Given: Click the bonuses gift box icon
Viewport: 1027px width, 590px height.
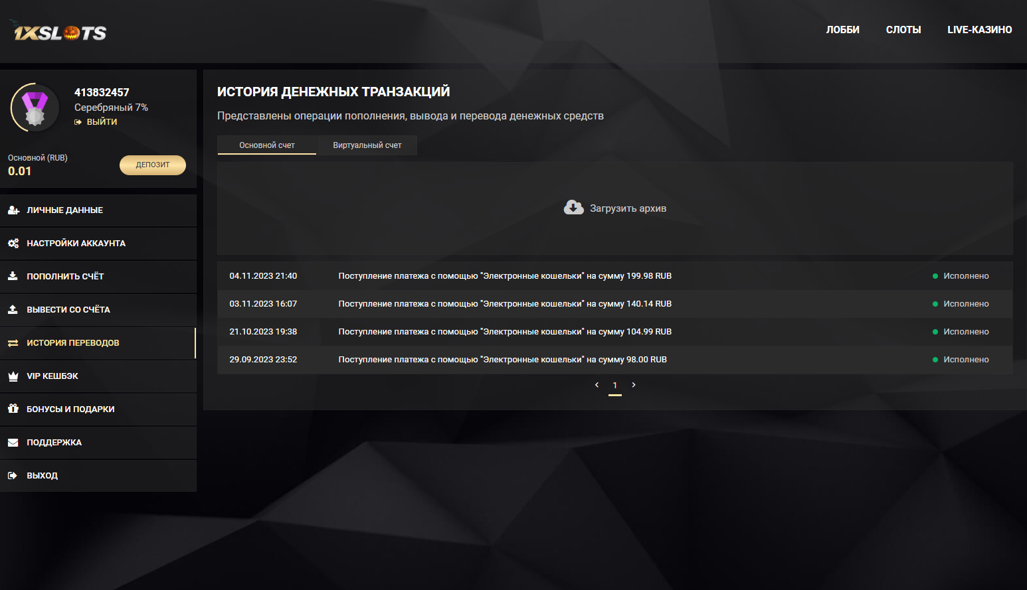Looking at the screenshot, I should tap(13, 409).
